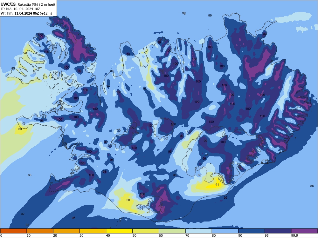Viewport: 318px width, 238px height.
Task: Click the 83 humidity value on the map
Action: click(34, 73)
